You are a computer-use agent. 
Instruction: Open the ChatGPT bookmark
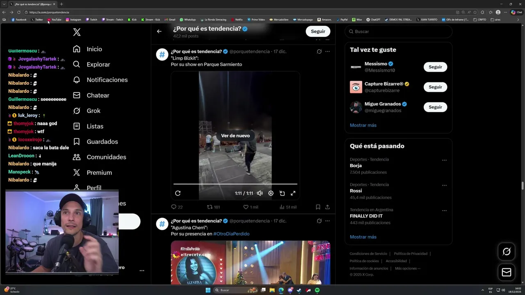(x=373, y=20)
